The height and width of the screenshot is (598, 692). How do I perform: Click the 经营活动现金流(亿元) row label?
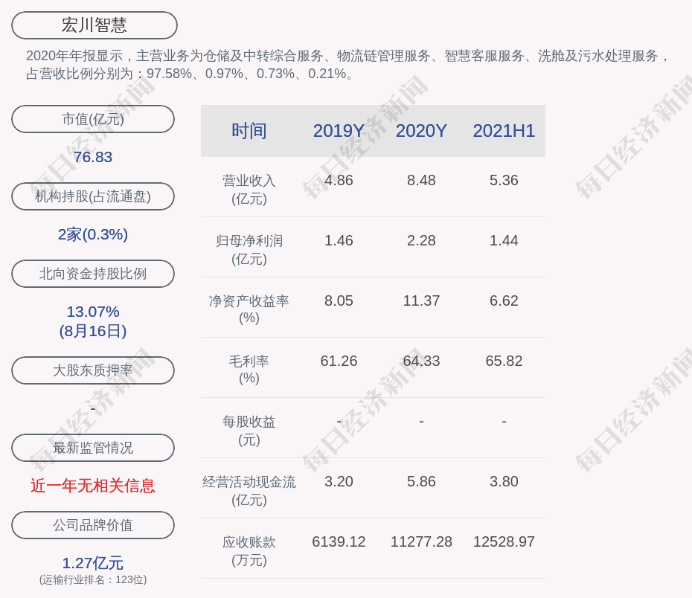pos(249,491)
